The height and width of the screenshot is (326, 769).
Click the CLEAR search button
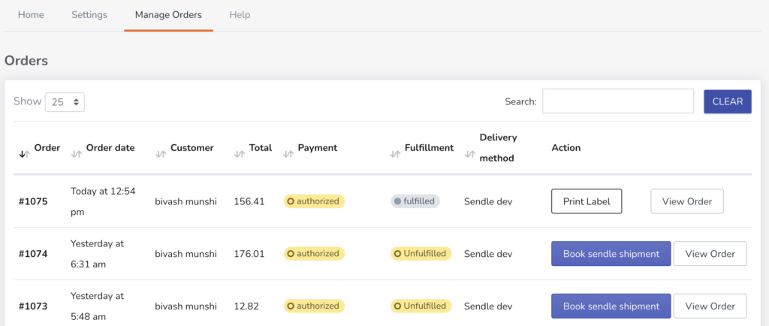point(727,101)
